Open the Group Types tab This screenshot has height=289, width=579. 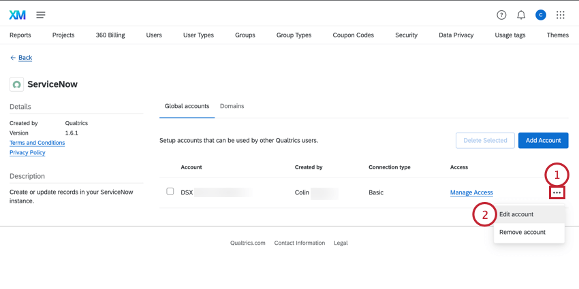pos(294,35)
